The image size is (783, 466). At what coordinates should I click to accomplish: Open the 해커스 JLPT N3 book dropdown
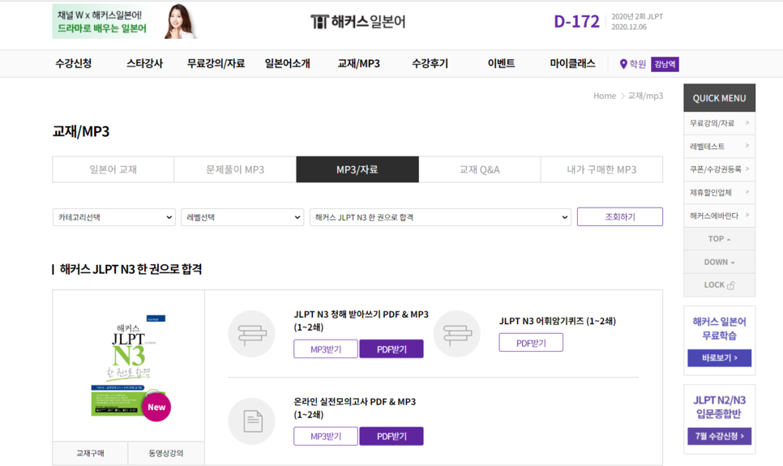point(440,217)
